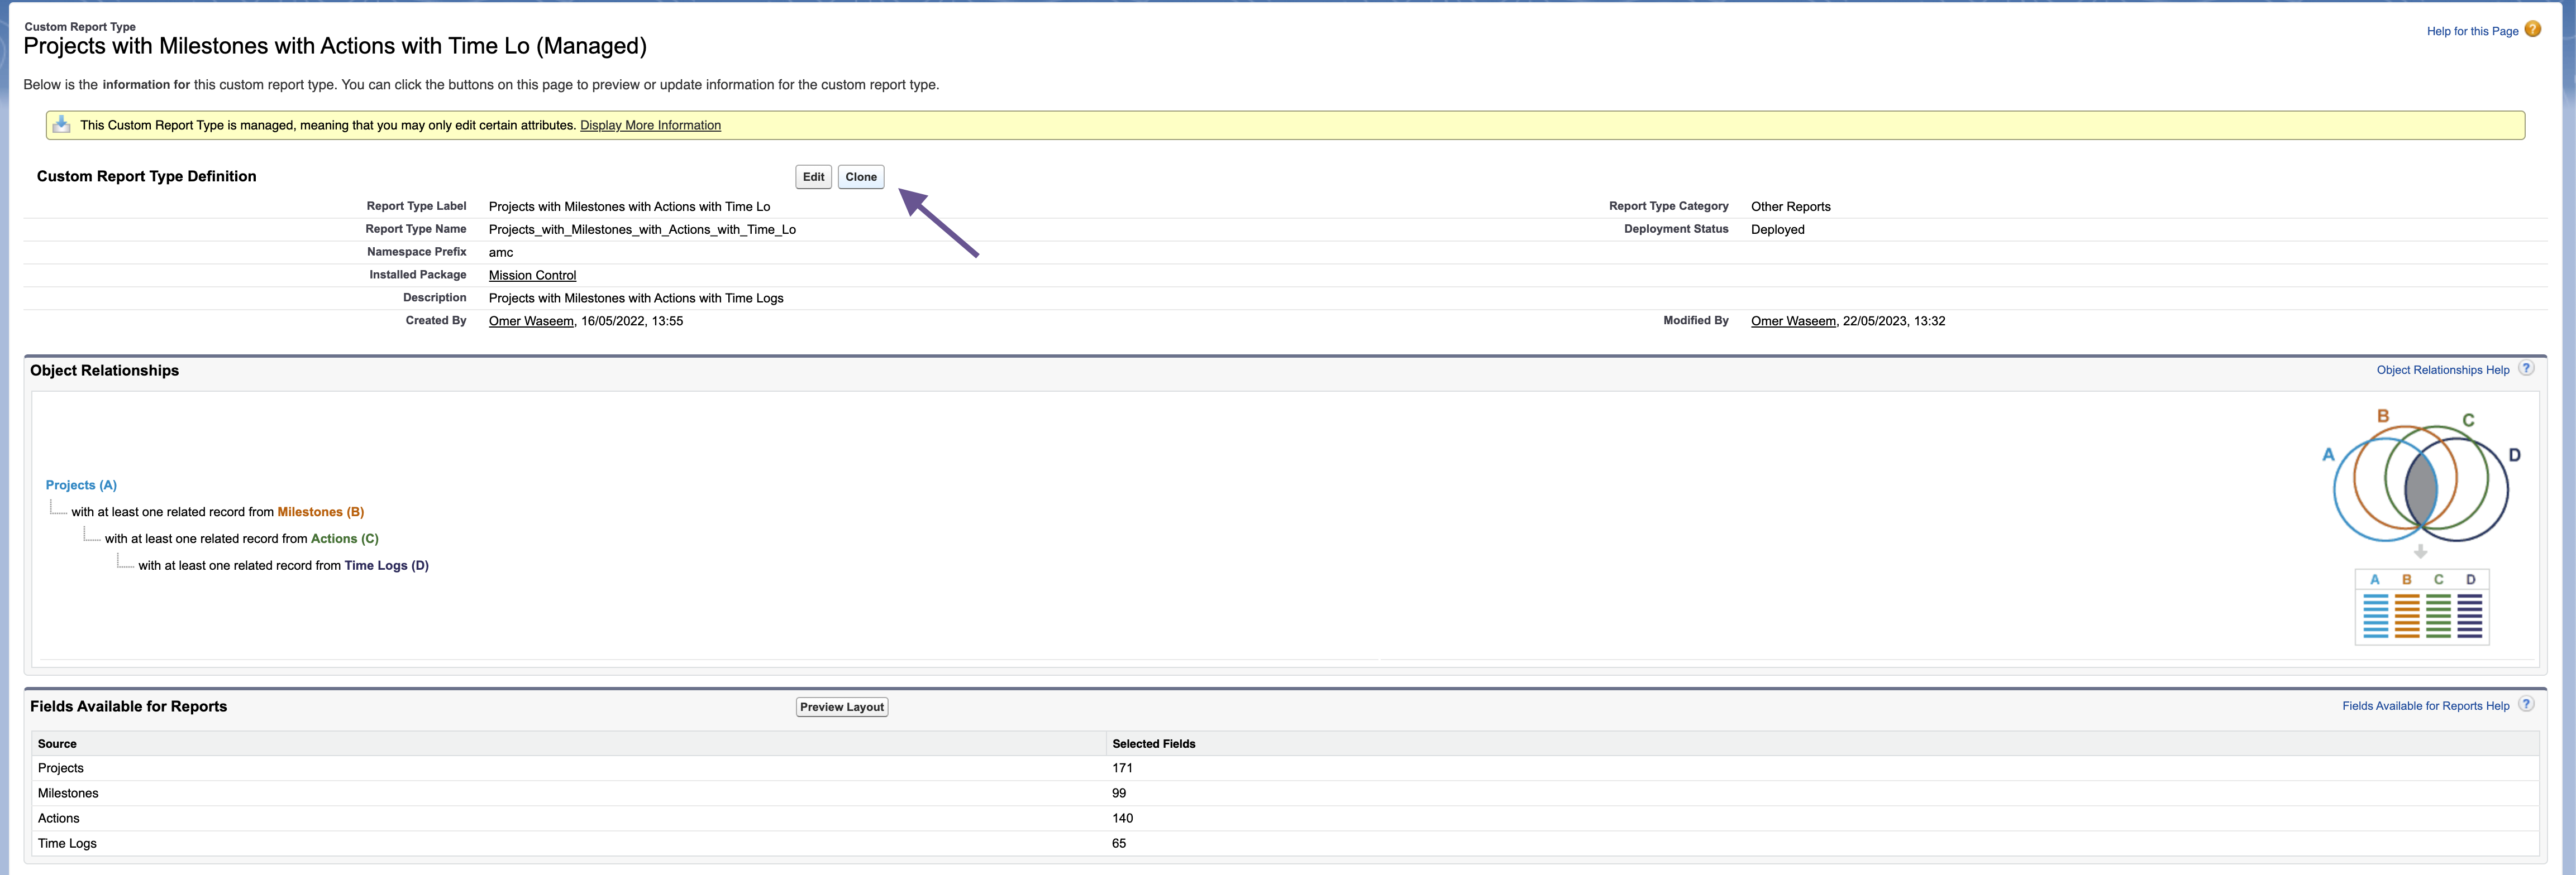Click the Venn diagram relationship graphic
The image size is (2576, 875).
coord(2420,477)
